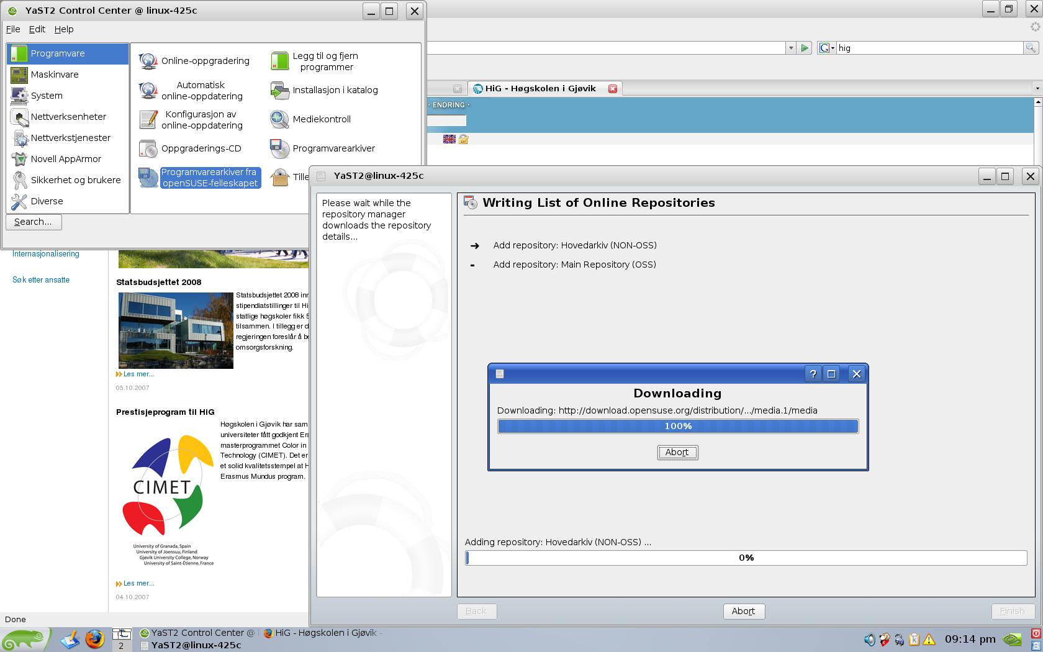Select the Novell AppArmor category
Viewport: 1043px width, 652px height.
(68, 159)
